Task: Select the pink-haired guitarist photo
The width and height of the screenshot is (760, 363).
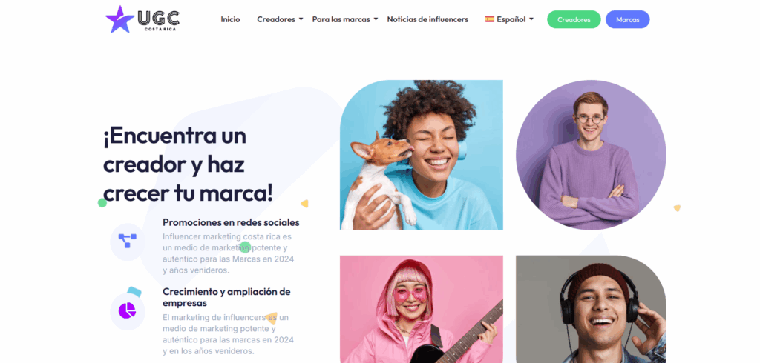Action: coord(422,309)
